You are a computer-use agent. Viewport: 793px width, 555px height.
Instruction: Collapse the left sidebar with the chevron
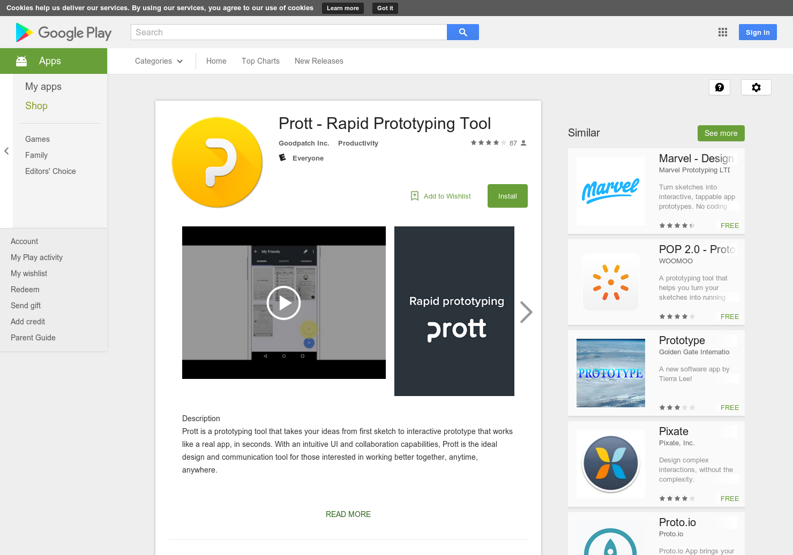point(6,151)
